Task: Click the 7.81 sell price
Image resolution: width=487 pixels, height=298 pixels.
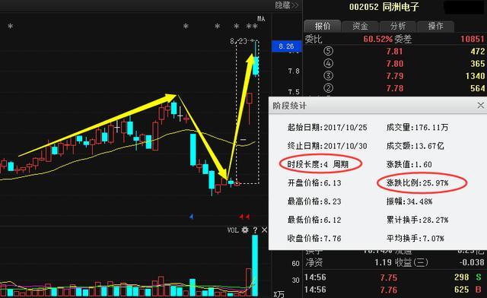Action: point(394,51)
